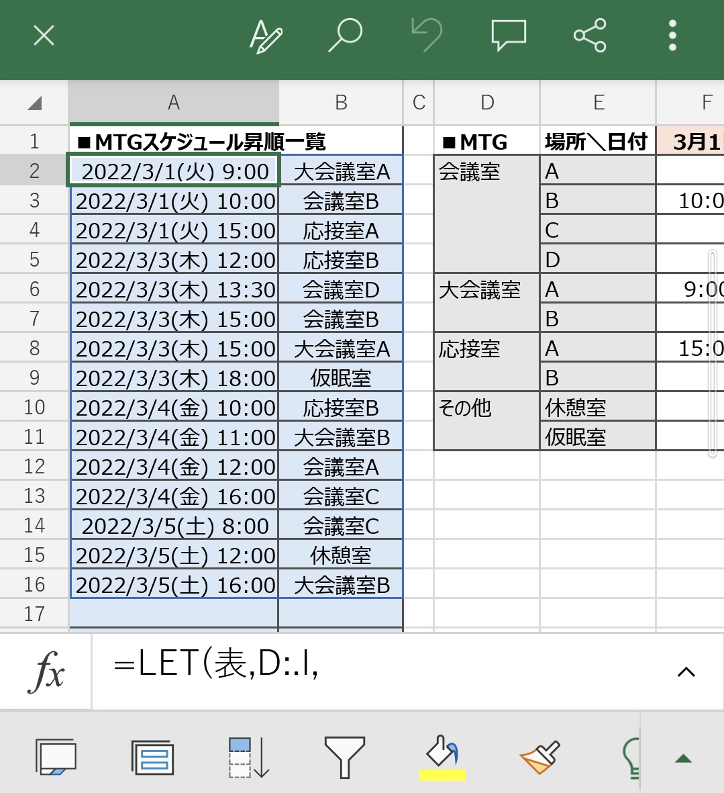724x793 pixels.
Task: Select column C header
Action: coord(419,103)
